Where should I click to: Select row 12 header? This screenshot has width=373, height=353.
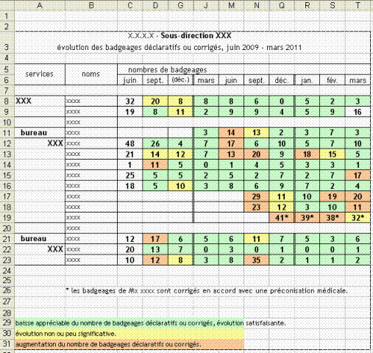point(7,143)
